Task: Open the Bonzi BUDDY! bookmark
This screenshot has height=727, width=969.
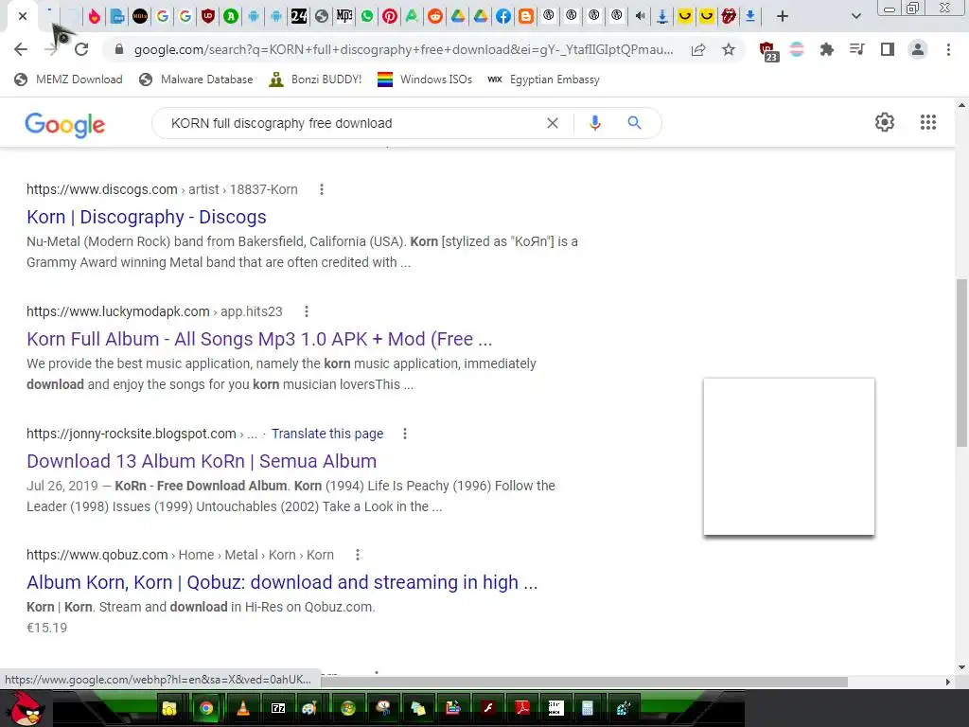Action: click(315, 80)
